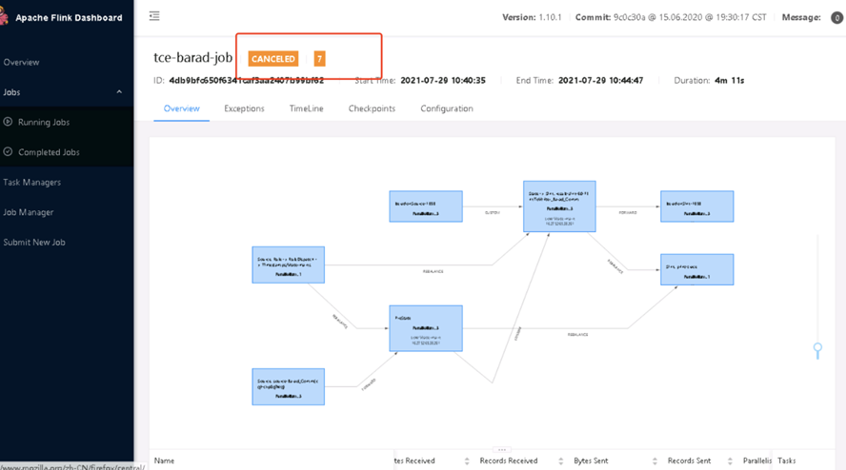Select the IterationSource graph node

tap(426, 206)
